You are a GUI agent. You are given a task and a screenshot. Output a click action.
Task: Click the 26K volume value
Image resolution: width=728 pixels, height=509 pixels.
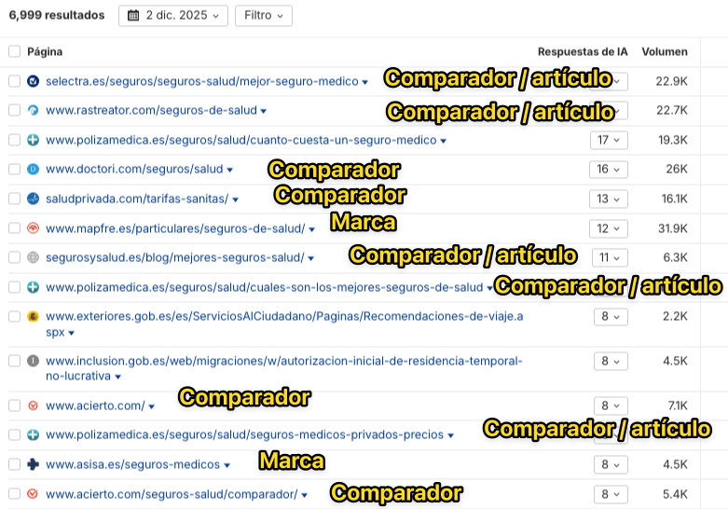pos(677,169)
